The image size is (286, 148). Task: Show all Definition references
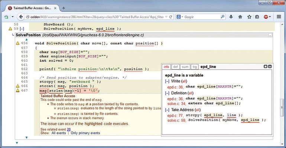tap(190, 93)
